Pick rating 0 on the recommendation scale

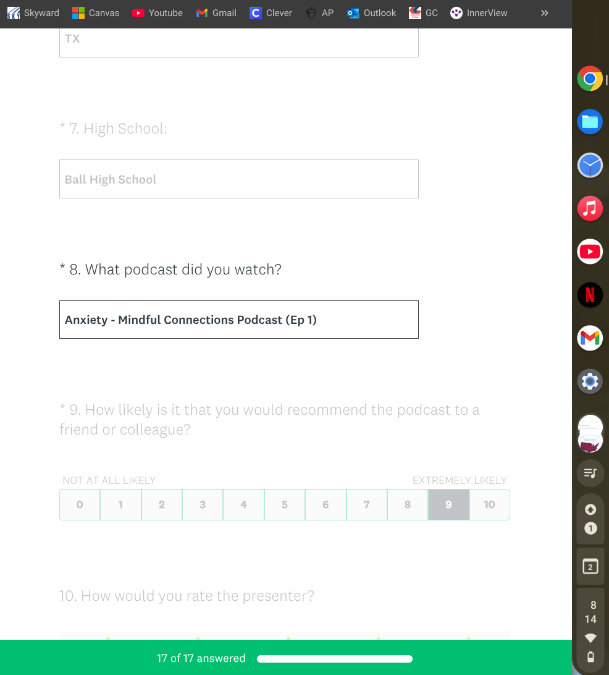pyautogui.click(x=80, y=505)
